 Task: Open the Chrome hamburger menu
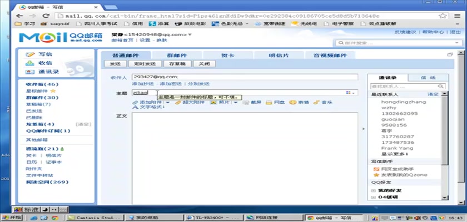tap(457, 16)
